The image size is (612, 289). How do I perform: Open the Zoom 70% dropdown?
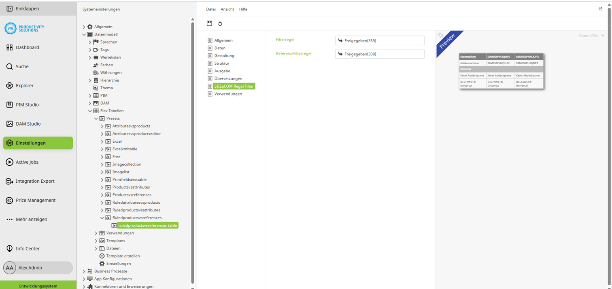(591, 36)
